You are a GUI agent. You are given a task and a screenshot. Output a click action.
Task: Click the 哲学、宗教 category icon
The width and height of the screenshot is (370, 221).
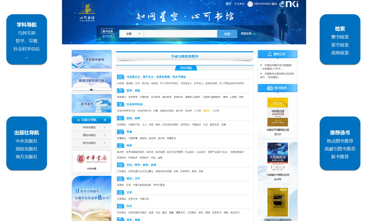[121, 91]
